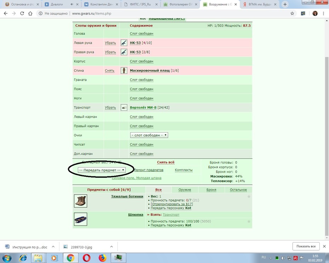Expand options for 2399733-3.jpg download
The width and height of the screenshot is (329, 263).
pyautogui.click(x=111, y=247)
